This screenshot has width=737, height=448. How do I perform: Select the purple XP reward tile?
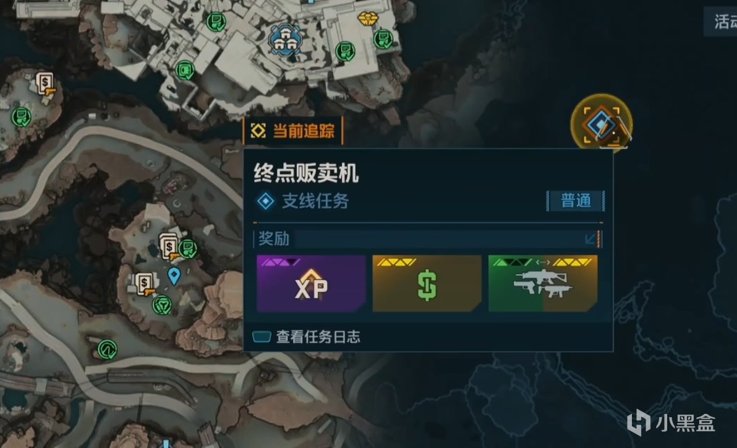tap(311, 284)
